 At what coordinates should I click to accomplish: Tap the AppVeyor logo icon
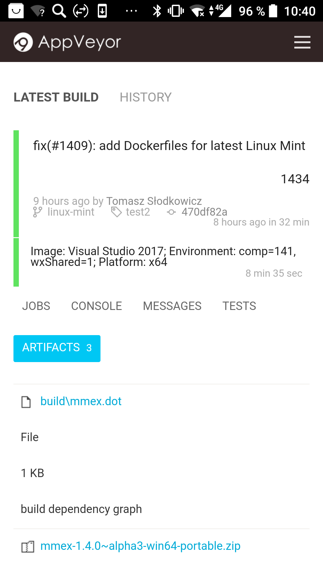tap(23, 42)
